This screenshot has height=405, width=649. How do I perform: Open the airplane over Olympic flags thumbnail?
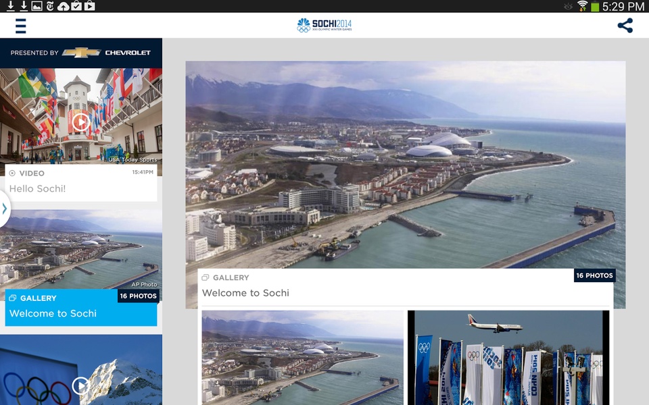[508, 358]
